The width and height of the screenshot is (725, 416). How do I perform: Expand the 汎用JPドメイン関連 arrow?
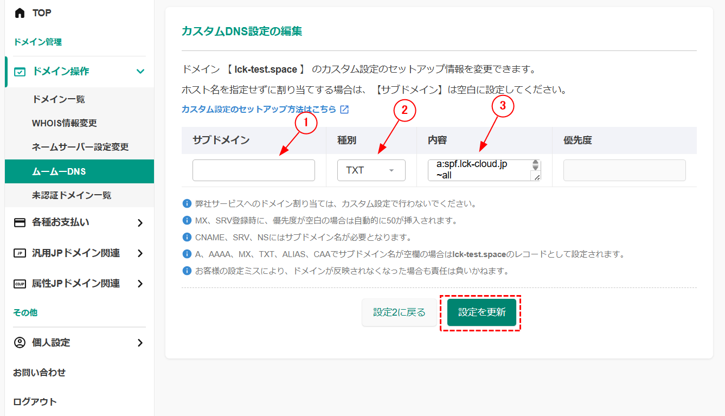point(140,253)
